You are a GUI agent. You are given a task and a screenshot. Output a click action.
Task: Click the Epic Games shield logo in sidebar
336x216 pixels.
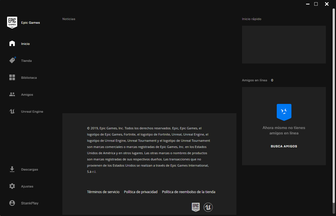coord(12,23)
